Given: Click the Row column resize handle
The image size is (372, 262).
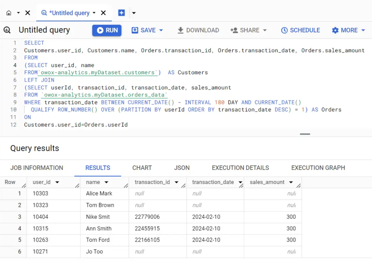Looking at the screenshot, I should pos(24,186).
